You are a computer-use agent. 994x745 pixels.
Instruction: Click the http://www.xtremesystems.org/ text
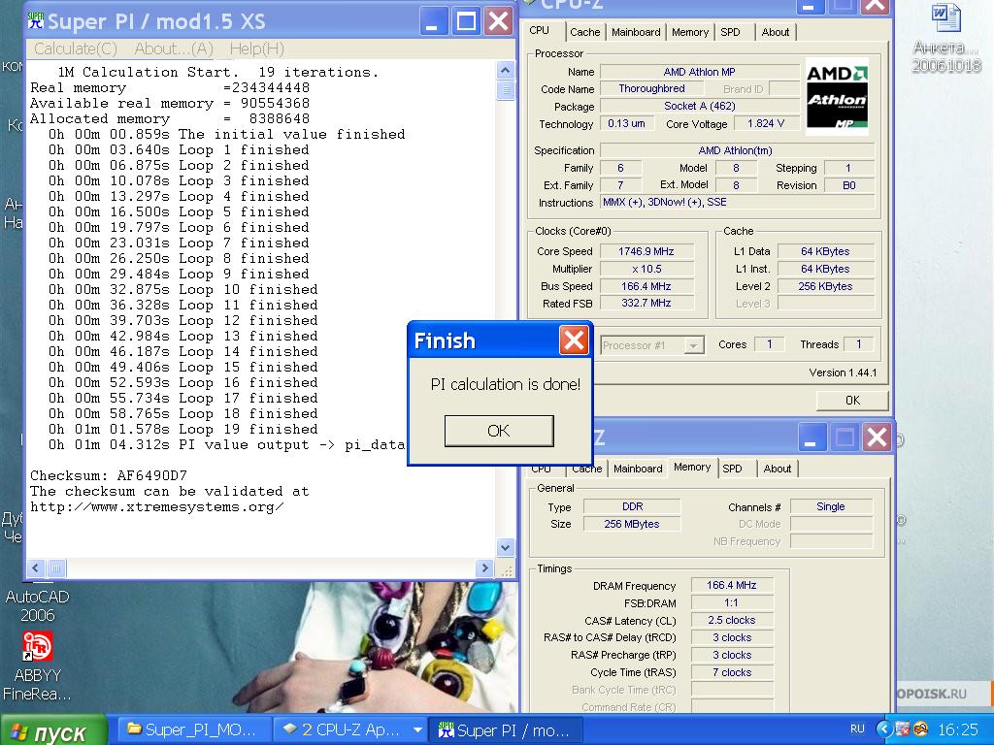pyautogui.click(x=156, y=506)
